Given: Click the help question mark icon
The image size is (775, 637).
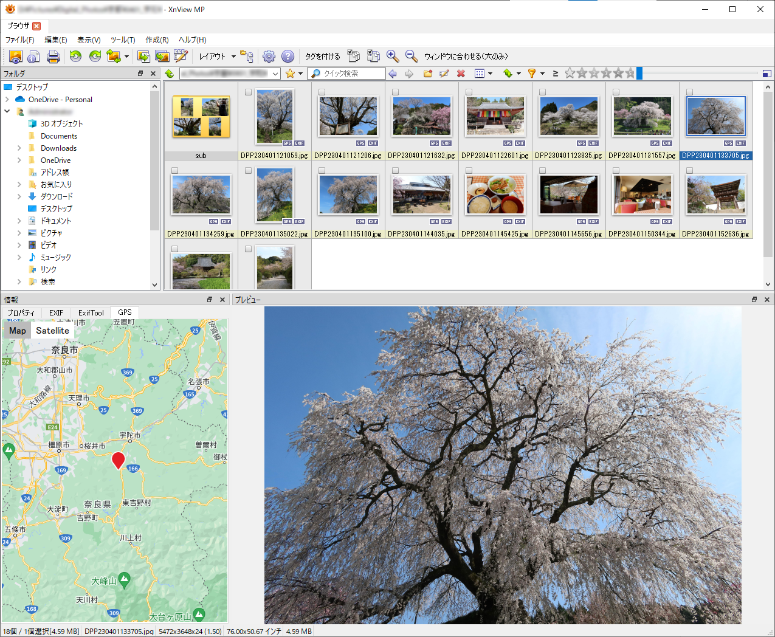Looking at the screenshot, I should pos(288,57).
